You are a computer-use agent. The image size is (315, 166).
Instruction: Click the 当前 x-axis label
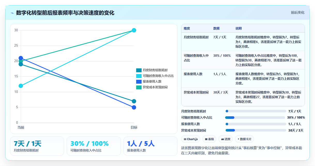tap(21, 127)
